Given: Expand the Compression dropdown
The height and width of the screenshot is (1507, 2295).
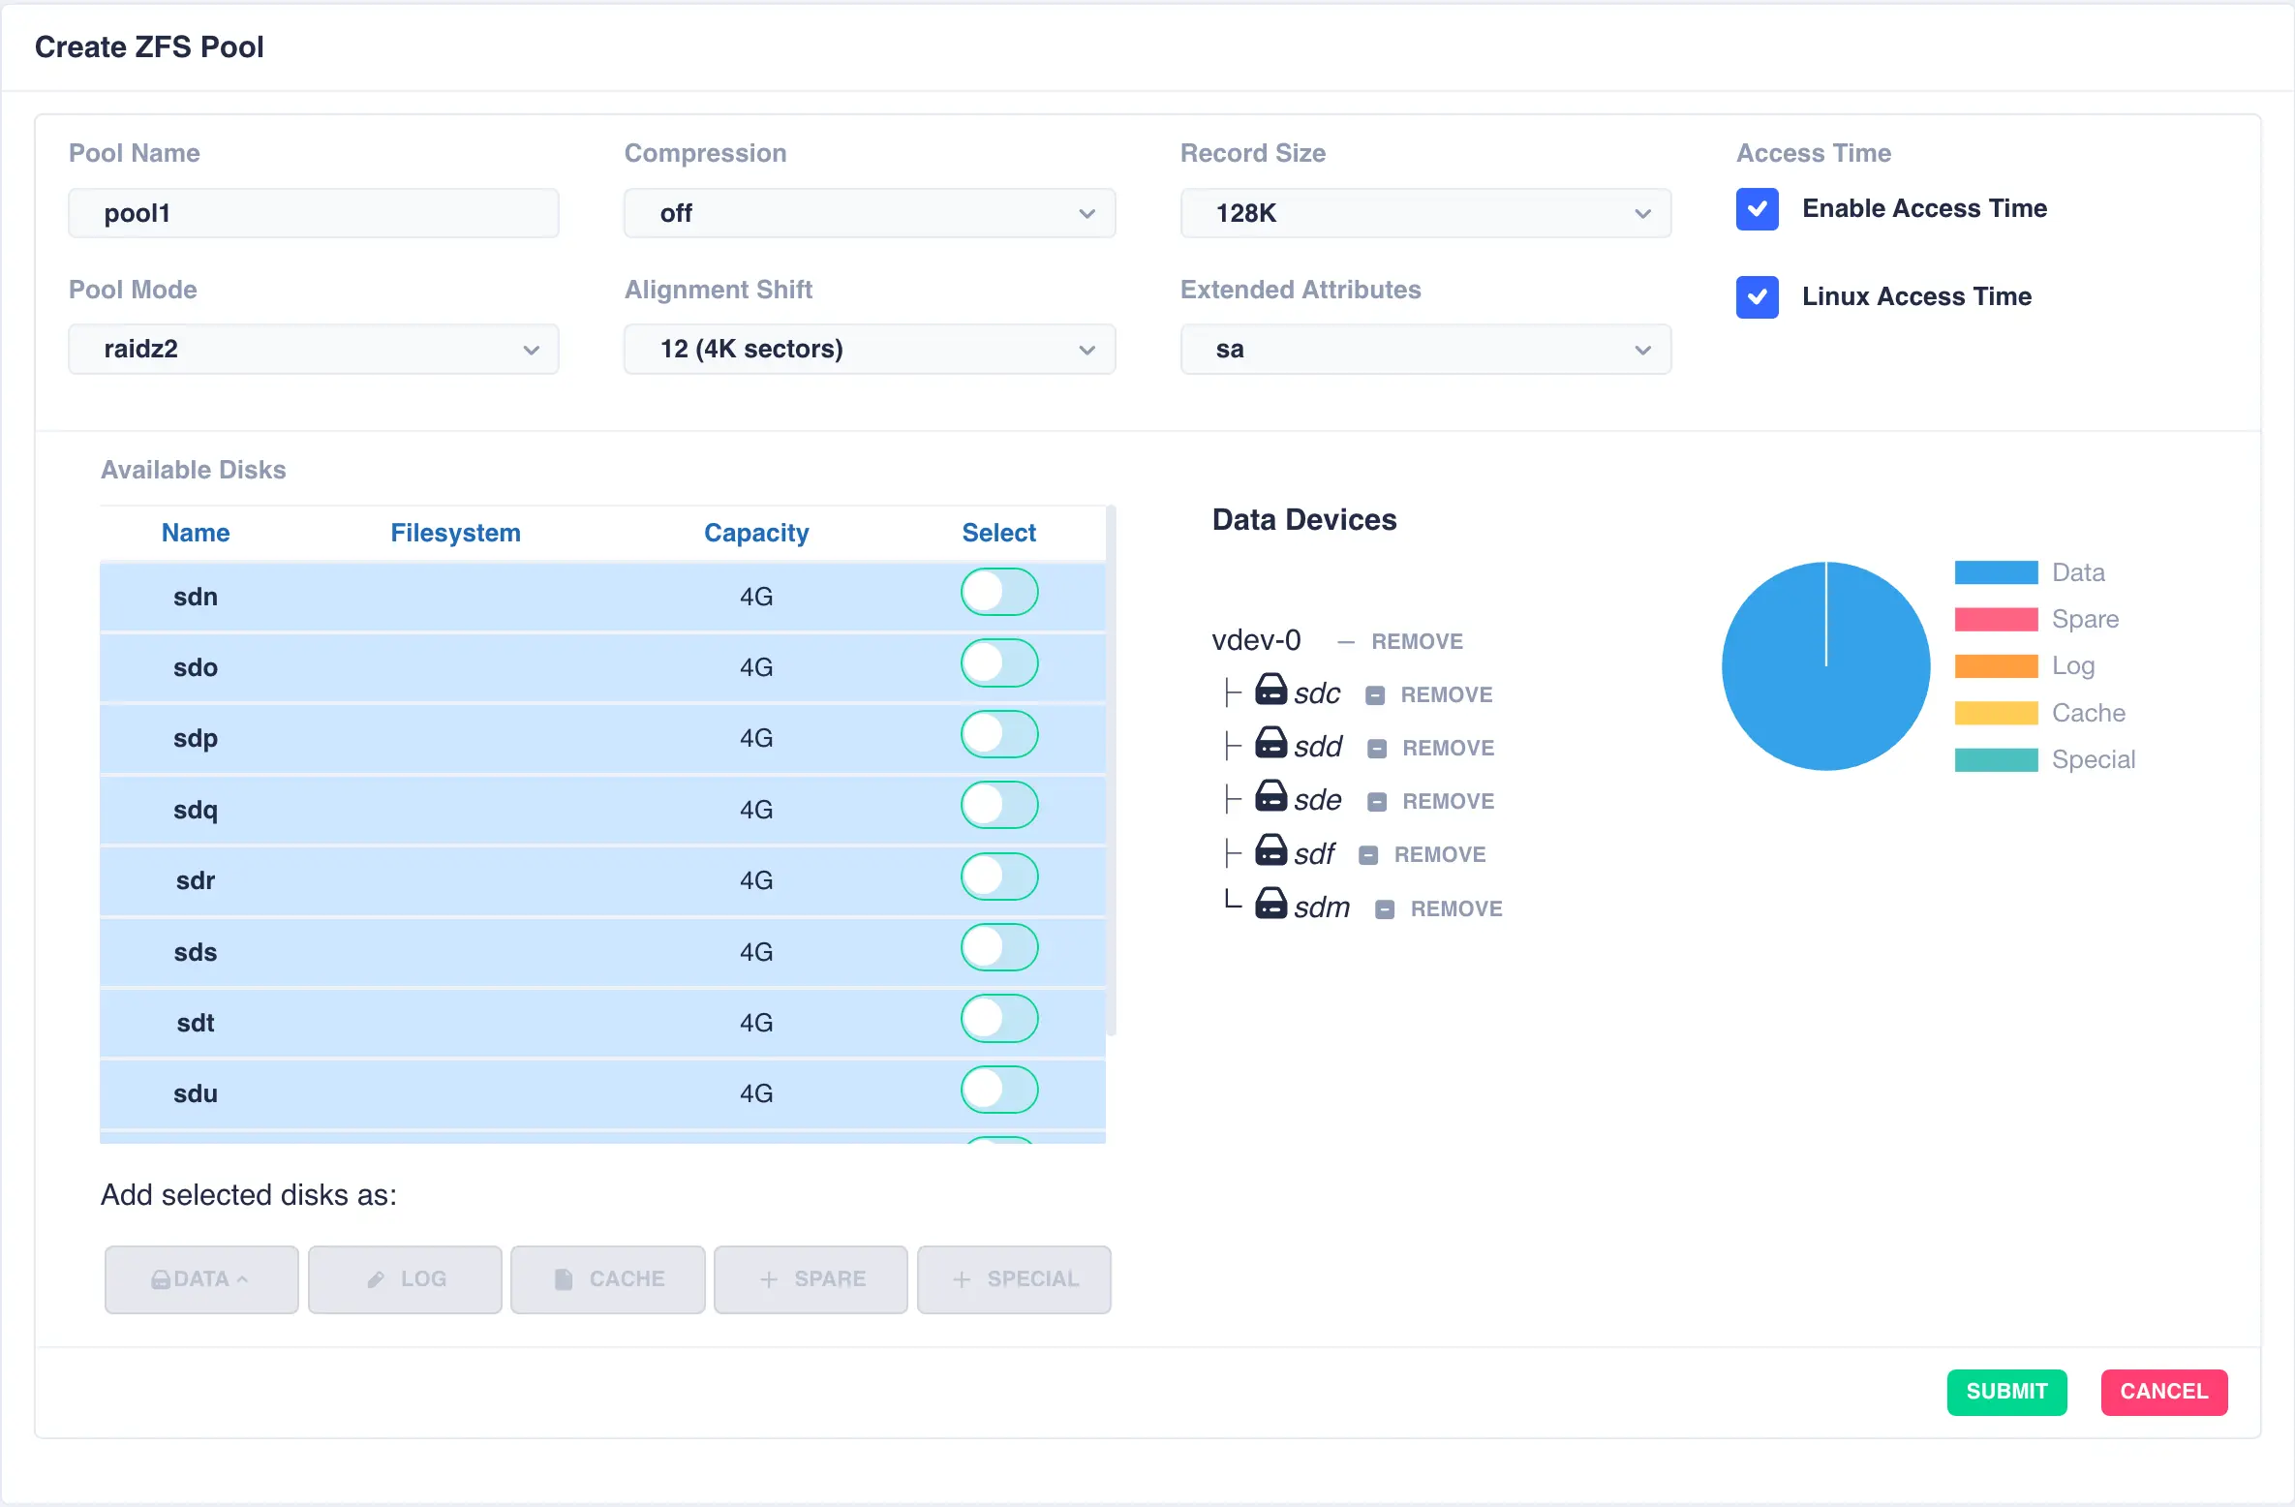Looking at the screenshot, I should coord(869,213).
